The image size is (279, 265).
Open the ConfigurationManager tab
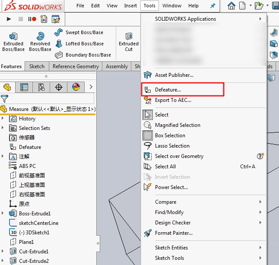pos(41,87)
